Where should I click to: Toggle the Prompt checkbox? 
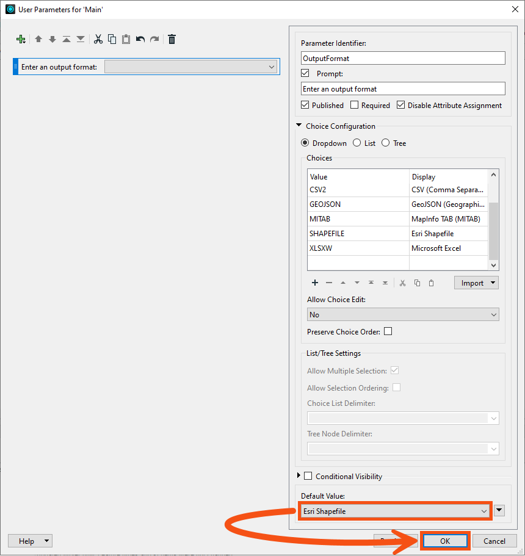click(305, 73)
